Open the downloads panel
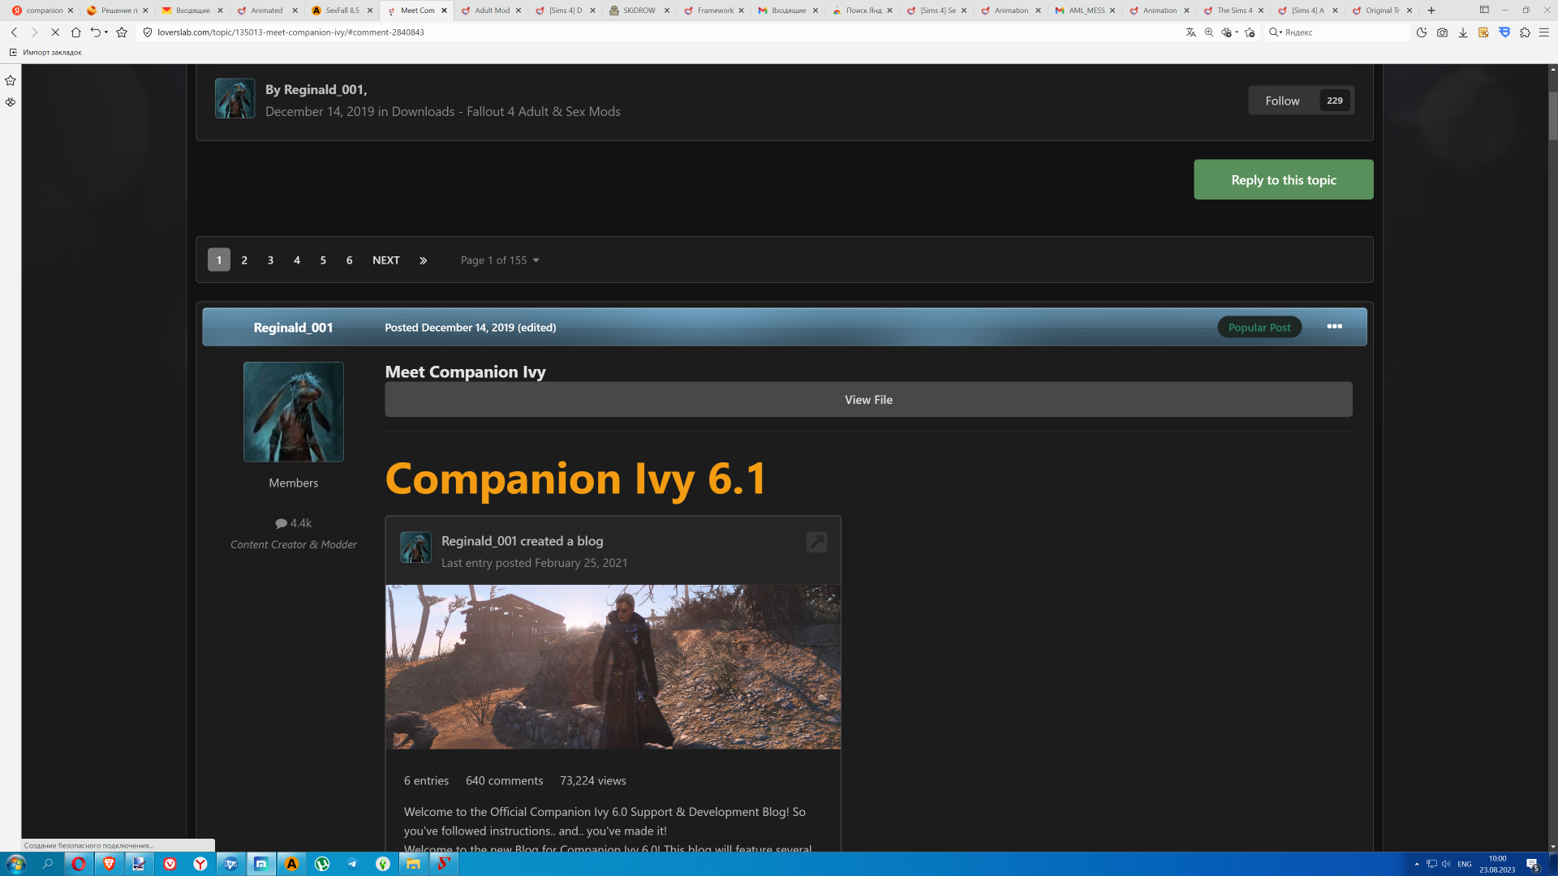Viewport: 1558px width, 876px height. pos(1462,32)
